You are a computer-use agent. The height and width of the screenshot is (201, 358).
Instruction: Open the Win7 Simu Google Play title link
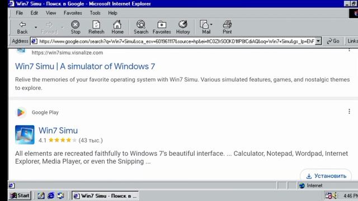click(x=58, y=131)
